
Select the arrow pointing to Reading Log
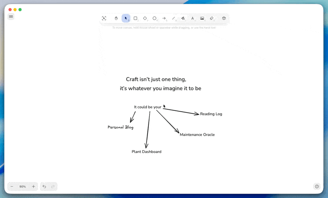[x=181, y=111]
